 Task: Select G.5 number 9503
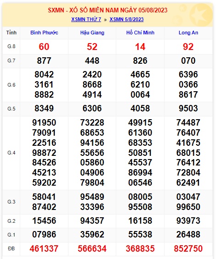pyautogui.click(x=188, y=108)
